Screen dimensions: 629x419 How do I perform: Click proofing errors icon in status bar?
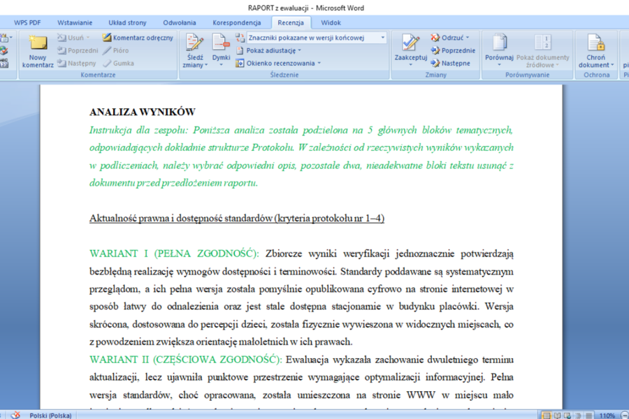tap(15, 415)
